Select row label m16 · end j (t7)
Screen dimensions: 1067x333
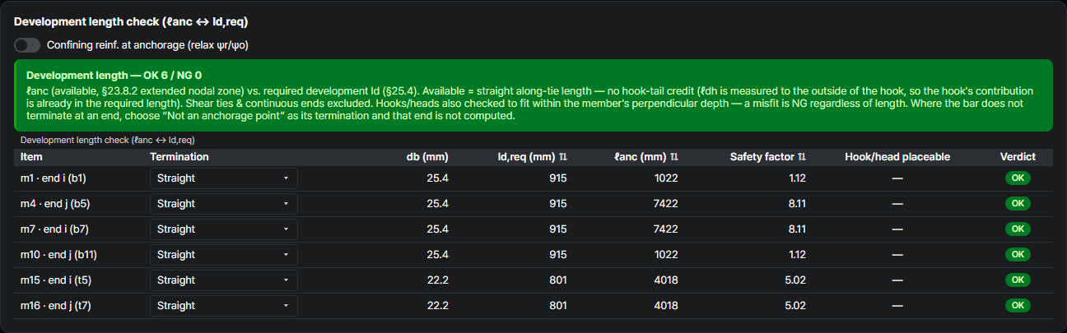[57, 306]
